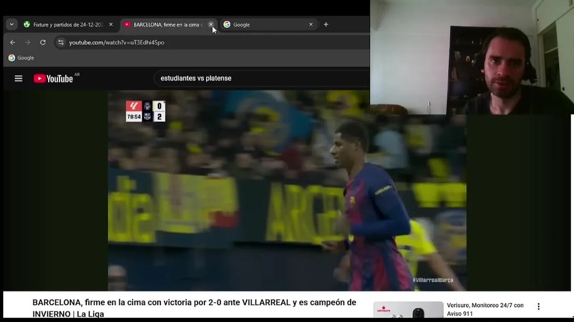Go forward to the next page

(28, 42)
